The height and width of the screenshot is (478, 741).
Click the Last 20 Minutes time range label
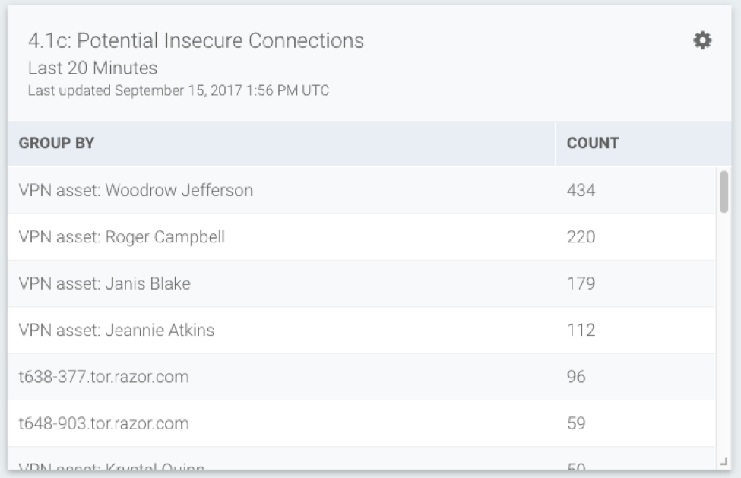pos(93,68)
